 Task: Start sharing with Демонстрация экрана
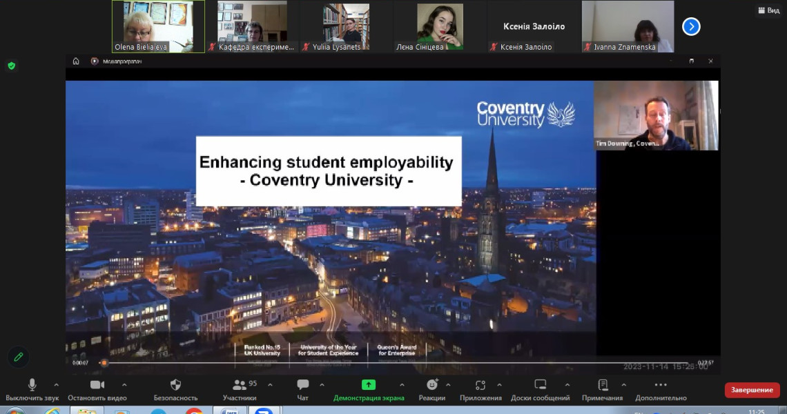click(x=369, y=390)
